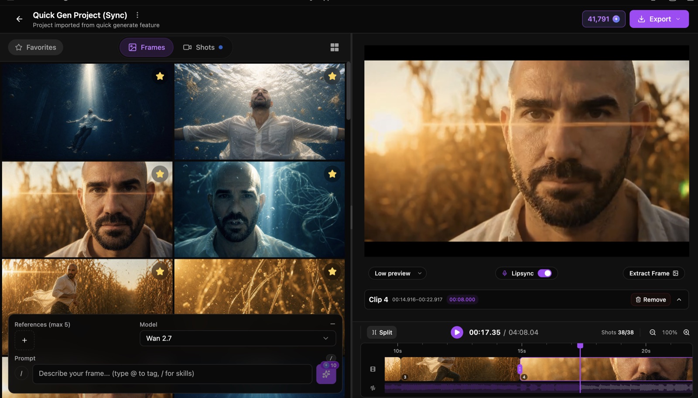Minimize the prompt panel with the dash icon
This screenshot has width=698, height=398.
click(x=332, y=324)
